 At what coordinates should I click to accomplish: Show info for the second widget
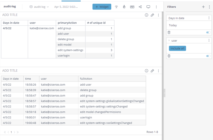146,71
